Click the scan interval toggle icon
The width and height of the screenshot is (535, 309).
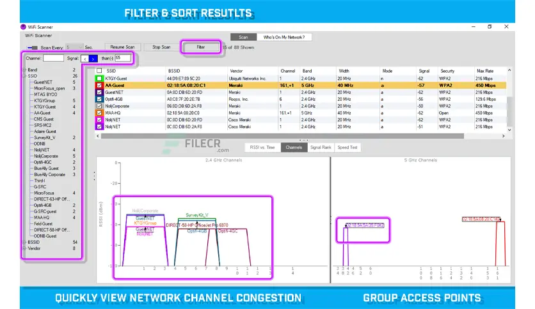[x=32, y=47]
